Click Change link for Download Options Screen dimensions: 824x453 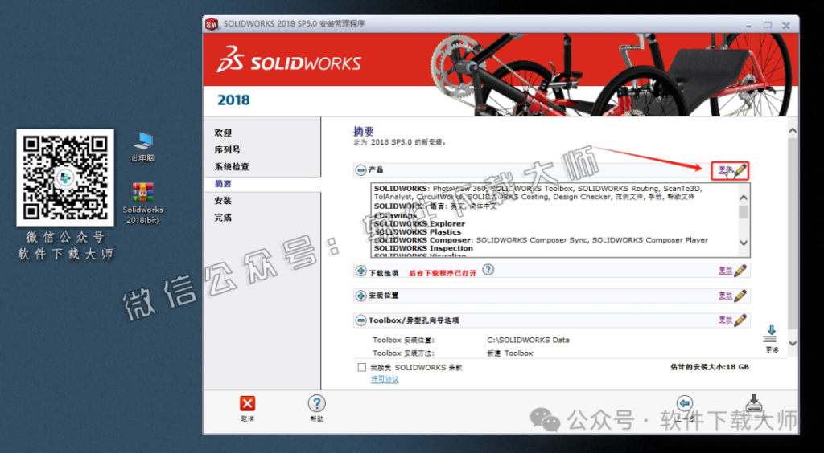[x=725, y=271]
